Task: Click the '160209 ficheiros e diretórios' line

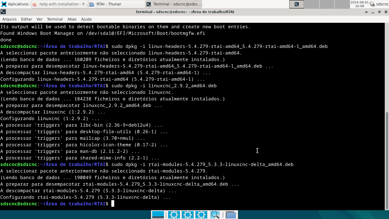Action: click(x=113, y=60)
